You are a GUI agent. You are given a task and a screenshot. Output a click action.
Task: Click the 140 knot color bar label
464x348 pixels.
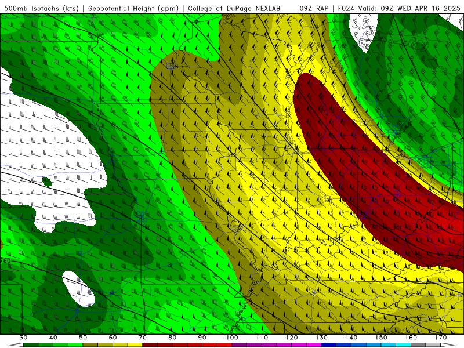(351, 338)
